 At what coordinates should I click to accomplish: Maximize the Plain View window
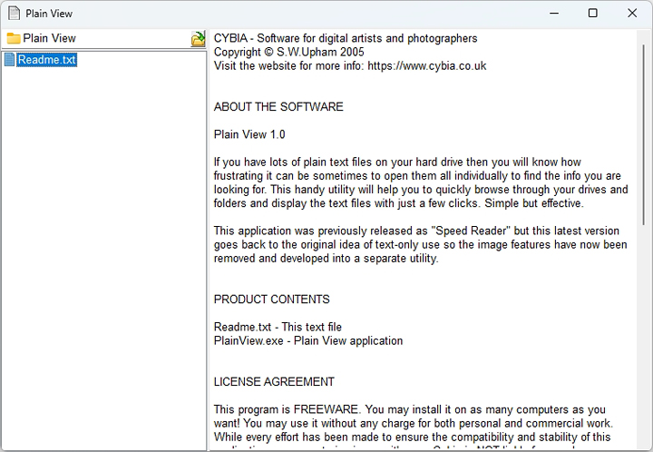tap(592, 14)
